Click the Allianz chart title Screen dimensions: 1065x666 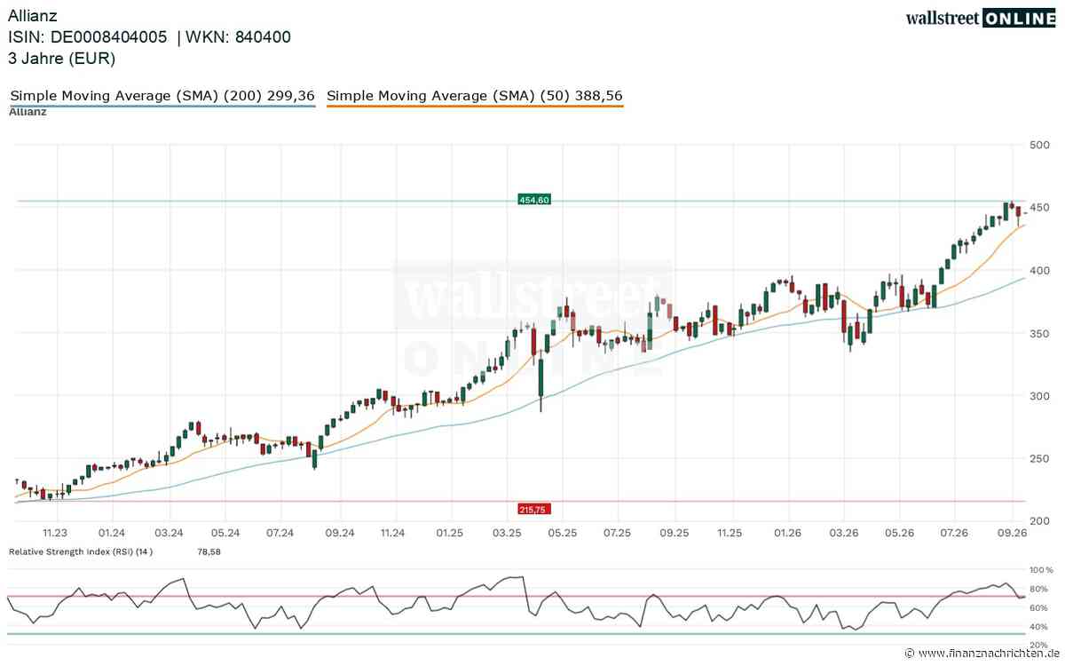pyautogui.click(x=34, y=15)
